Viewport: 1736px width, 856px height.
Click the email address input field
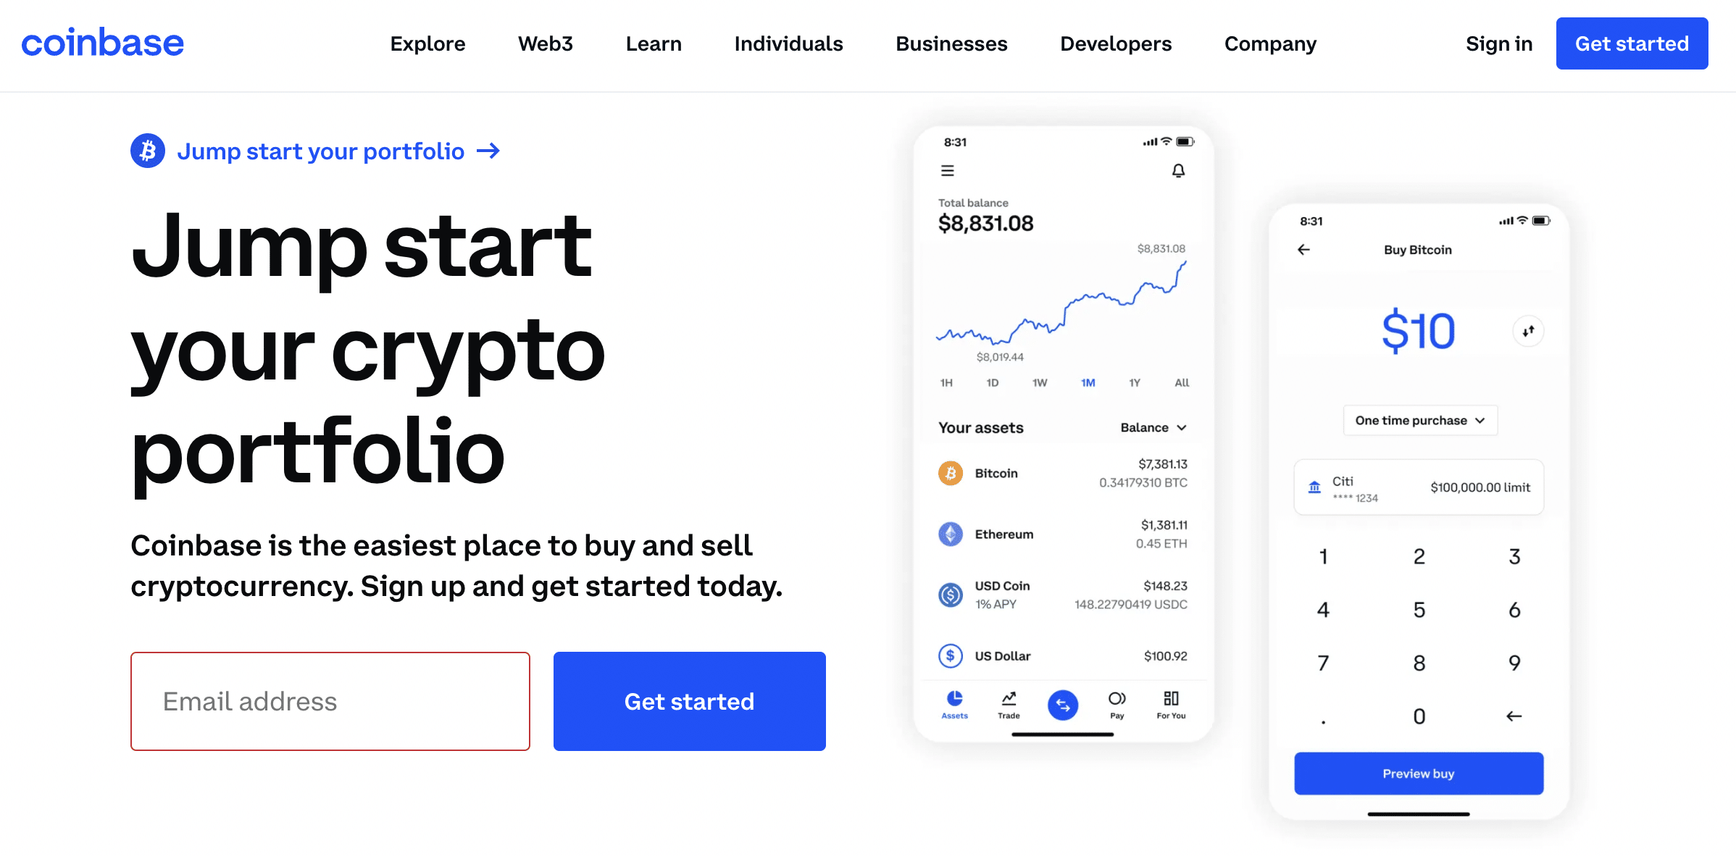coord(331,701)
